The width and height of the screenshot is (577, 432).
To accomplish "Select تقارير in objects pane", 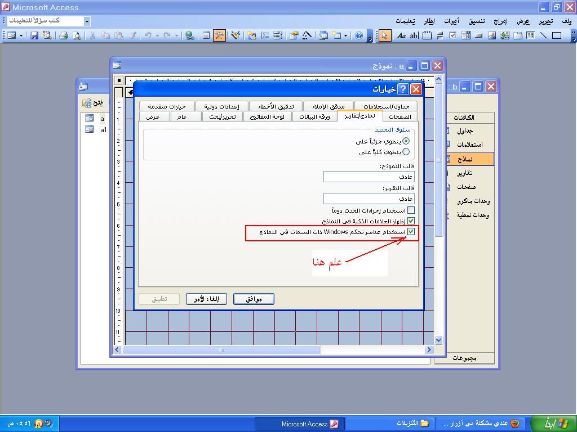I will click(x=465, y=173).
